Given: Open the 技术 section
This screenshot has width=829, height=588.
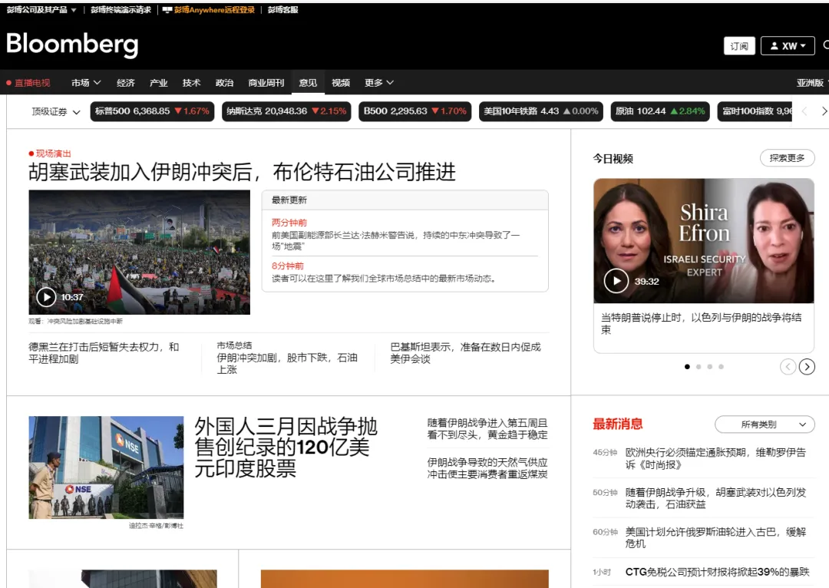Looking at the screenshot, I should click(191, 82).
